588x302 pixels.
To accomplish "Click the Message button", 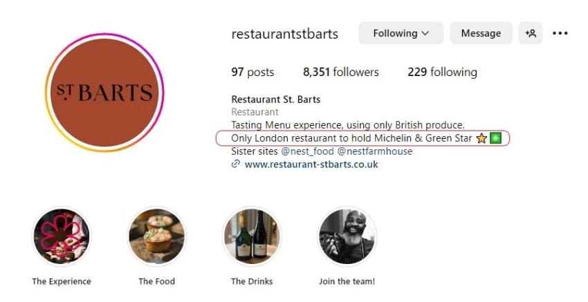I will click(481, 33).
